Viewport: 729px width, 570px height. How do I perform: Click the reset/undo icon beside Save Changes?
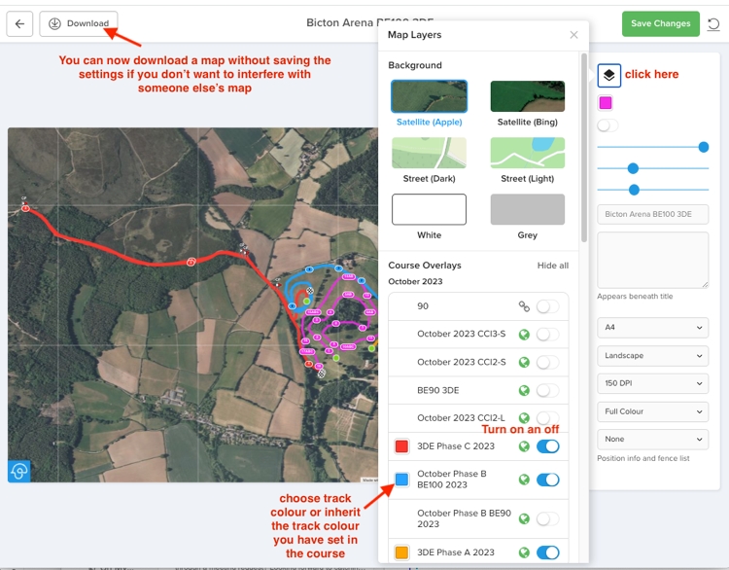click(713, 24)
